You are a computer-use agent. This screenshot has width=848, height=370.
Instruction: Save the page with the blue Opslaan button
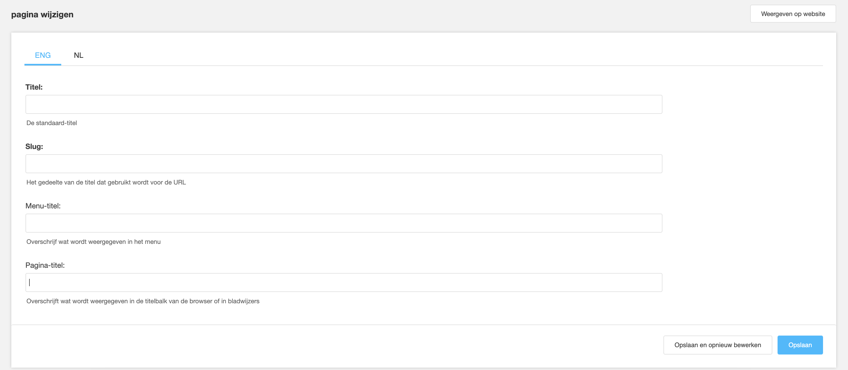800,345
